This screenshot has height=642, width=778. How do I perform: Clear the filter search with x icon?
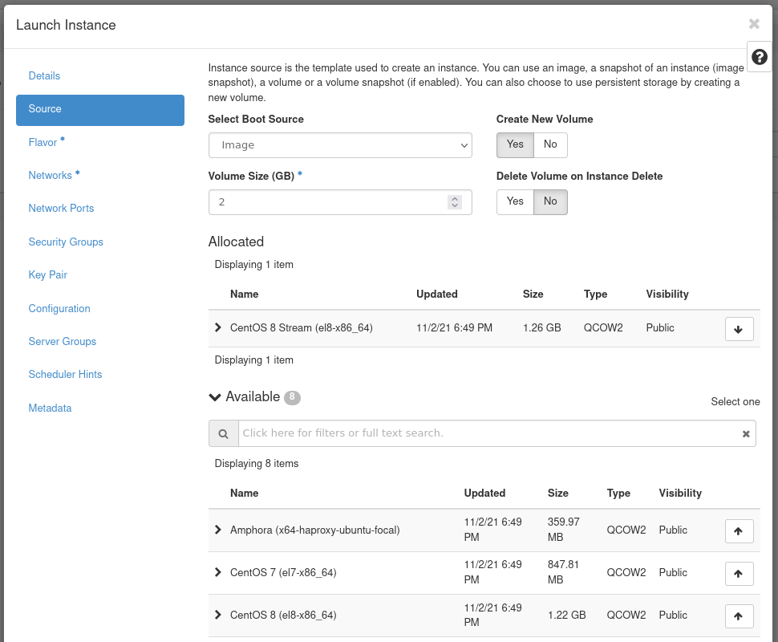pos(745,433)
